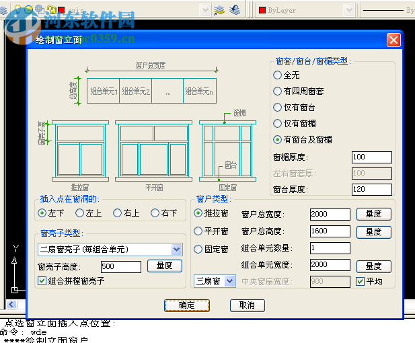Click the 窗台厚度 input field
Viewport: 415px width, 343px height.
click(371, 190)
